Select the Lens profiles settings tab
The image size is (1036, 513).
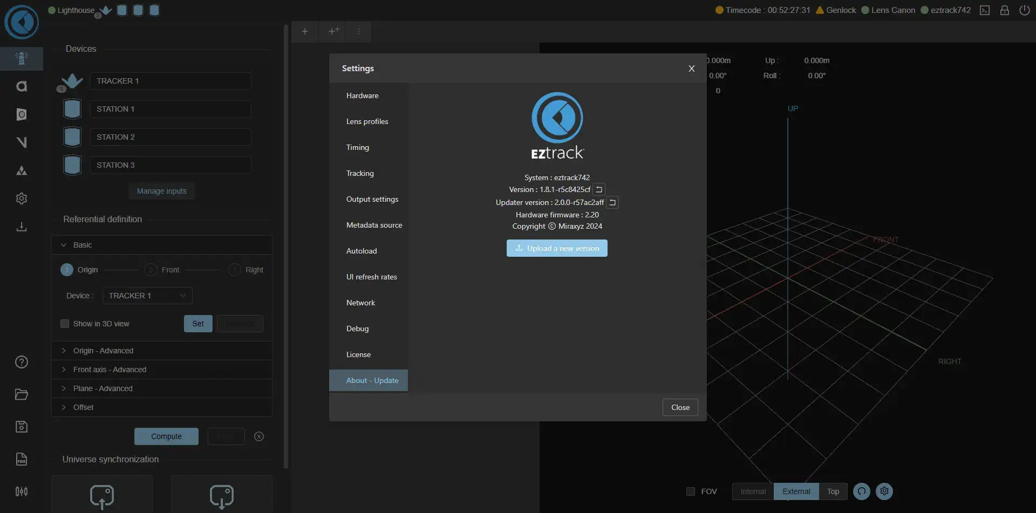coord(367,121)
